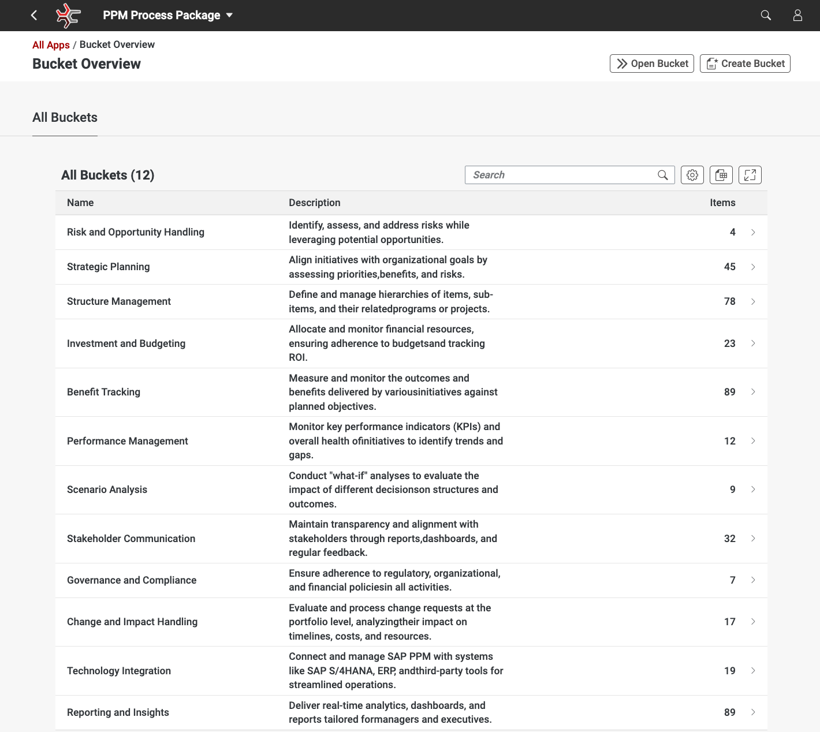Open Benefit Tracking details via chevron

[x=753, y=392]
